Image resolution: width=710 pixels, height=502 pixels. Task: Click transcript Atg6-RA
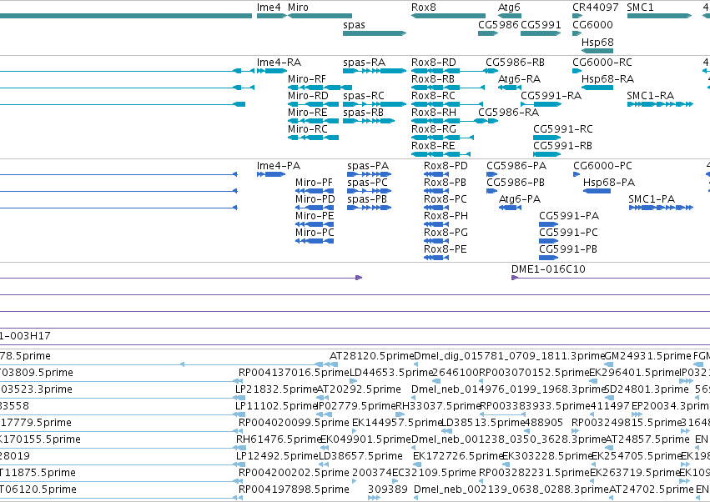coord(519,79)
